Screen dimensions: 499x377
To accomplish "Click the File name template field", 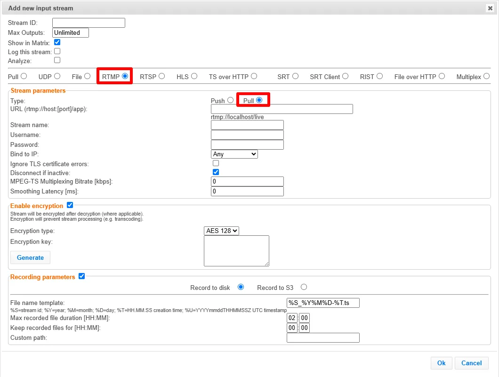I will (x=323, y=303).
